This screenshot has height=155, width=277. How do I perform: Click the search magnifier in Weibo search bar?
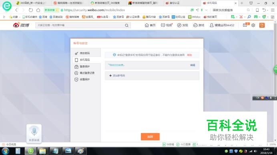[x=126, y=26]
